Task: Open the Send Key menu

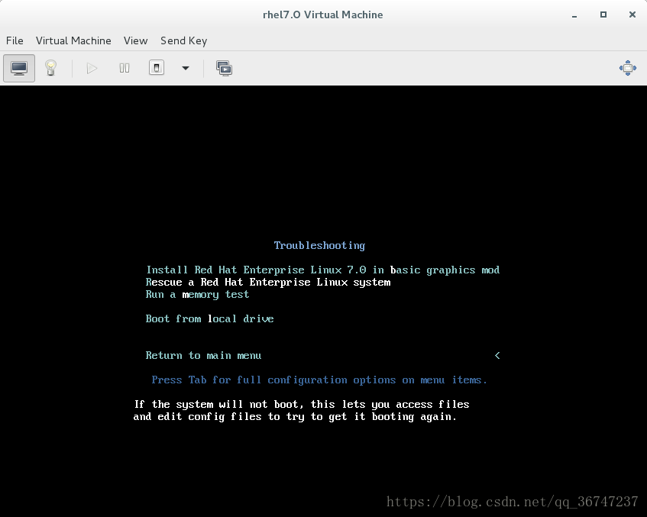Action: (x=183, y=40)
